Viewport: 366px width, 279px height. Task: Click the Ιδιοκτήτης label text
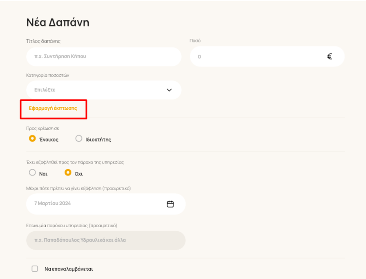coord(98,139)
